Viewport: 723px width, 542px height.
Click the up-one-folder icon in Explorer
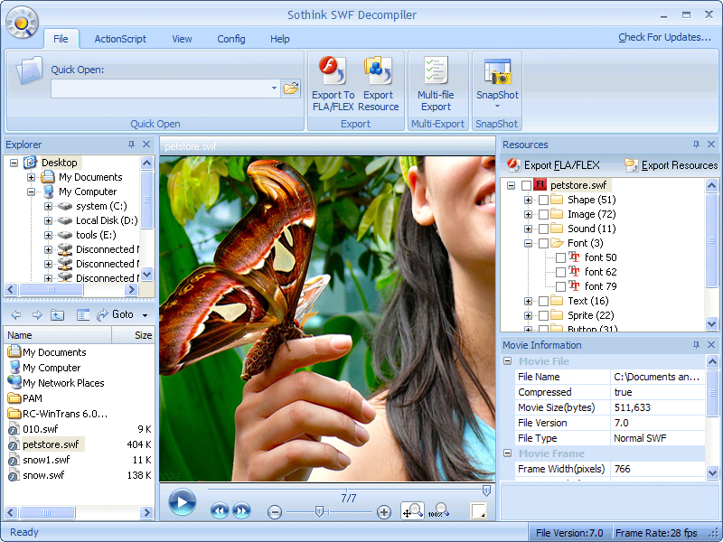(x=57, y=315)
